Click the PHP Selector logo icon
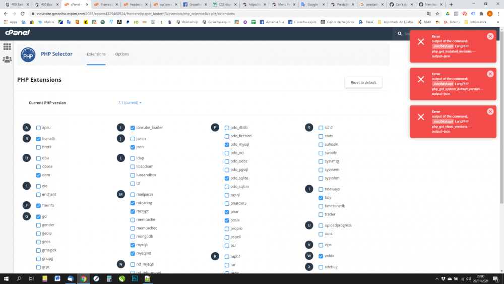 pos(28,54)
